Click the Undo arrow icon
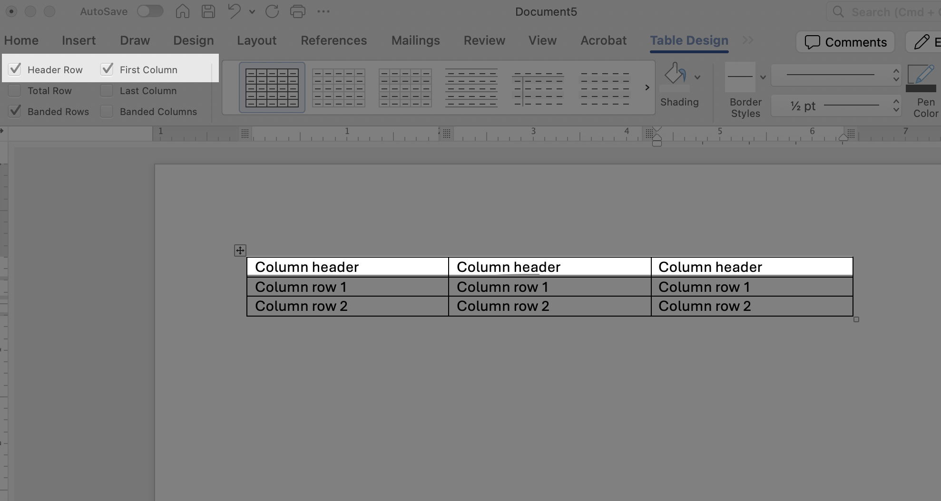This screenshot has height=501, width=941. (234, 11)
